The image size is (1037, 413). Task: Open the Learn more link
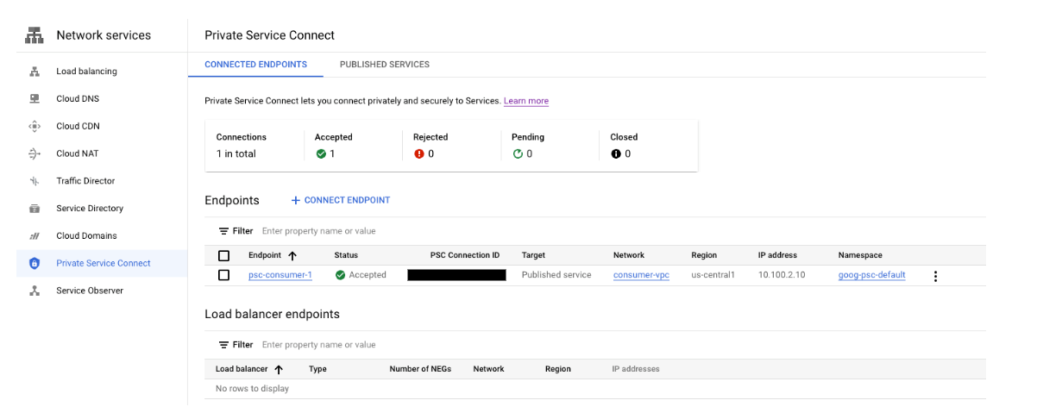click(x=526, y=101)
